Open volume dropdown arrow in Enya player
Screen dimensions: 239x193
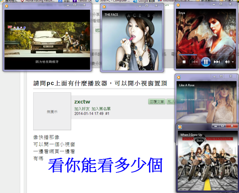pos(233,62)
